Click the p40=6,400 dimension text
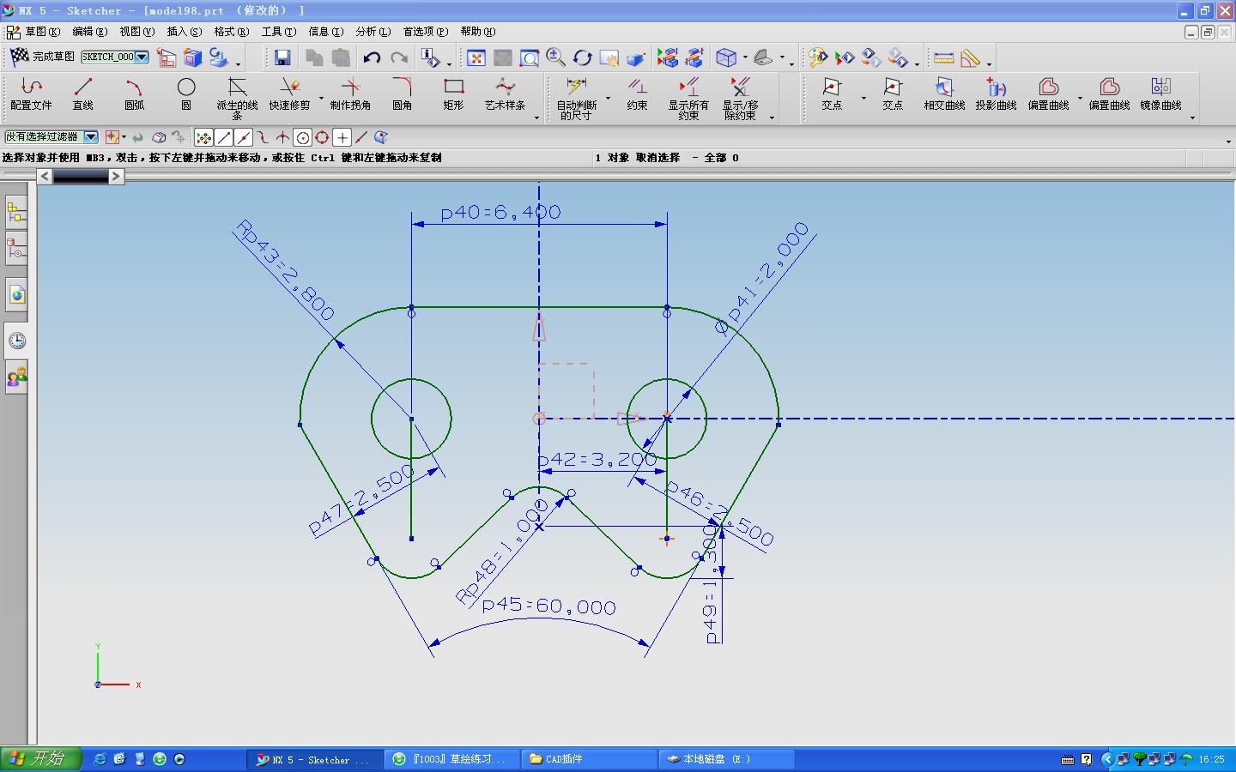The height and width of the screenshot is (772, 1236). pyautogui.click(x=500, y=212)
